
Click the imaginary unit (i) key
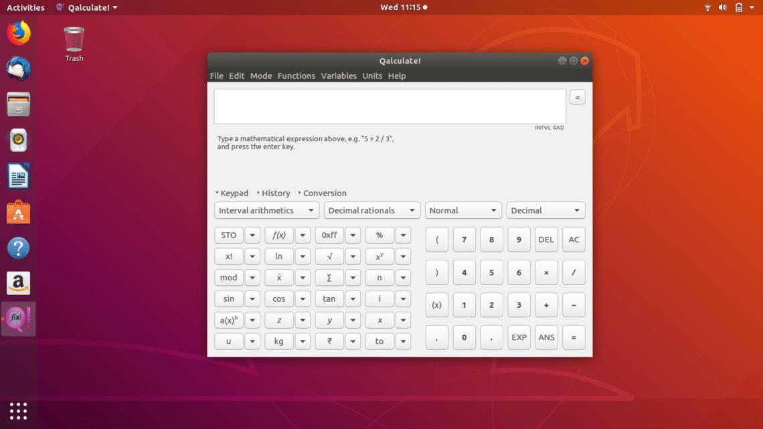(x=379, y=298)
